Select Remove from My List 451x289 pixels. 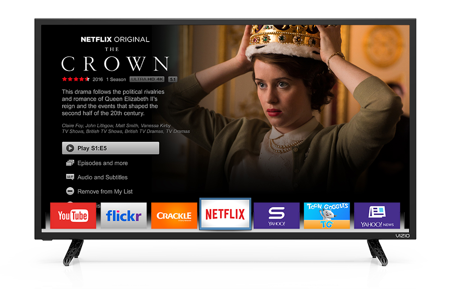[105, 191]
